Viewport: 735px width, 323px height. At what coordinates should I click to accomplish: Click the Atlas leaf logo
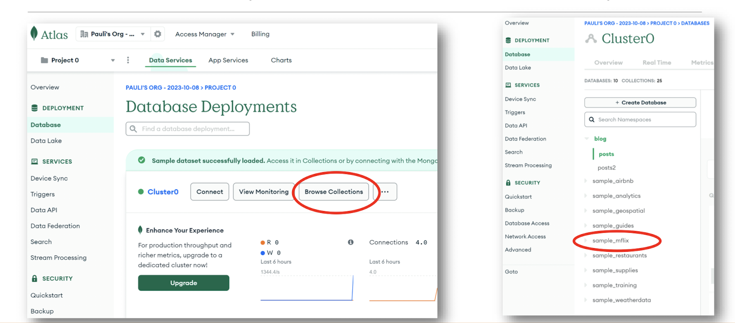pos(34,34)
